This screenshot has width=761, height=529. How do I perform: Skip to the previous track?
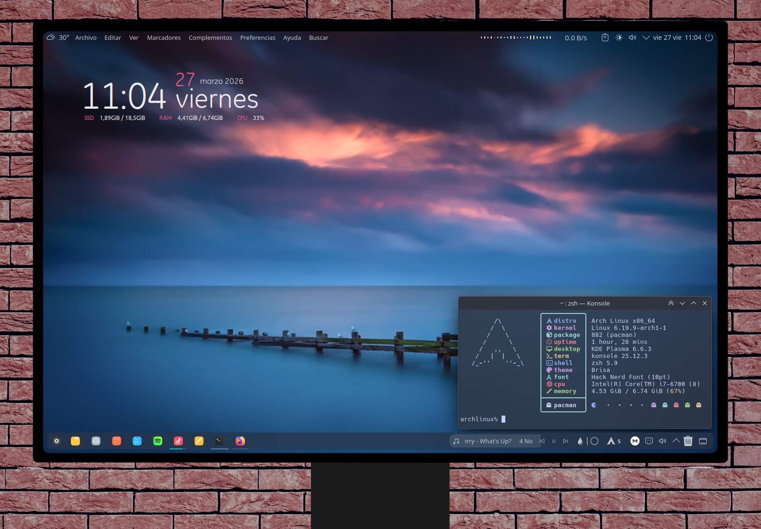542,441
